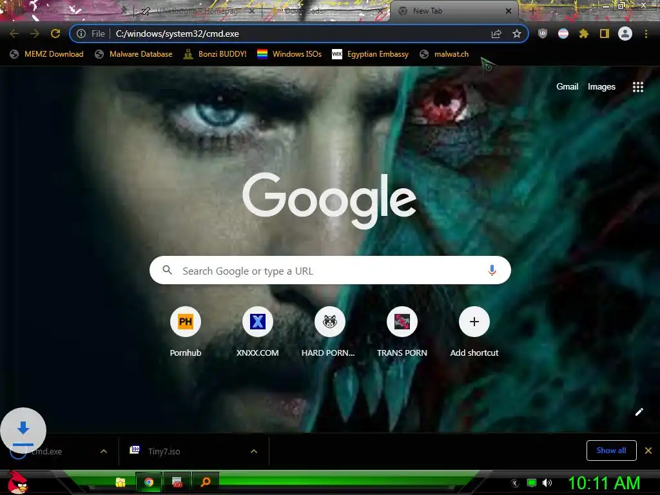Screen dimensions: 660x495
Task: Click the green monitor tray icon
Action: point(532,483)
